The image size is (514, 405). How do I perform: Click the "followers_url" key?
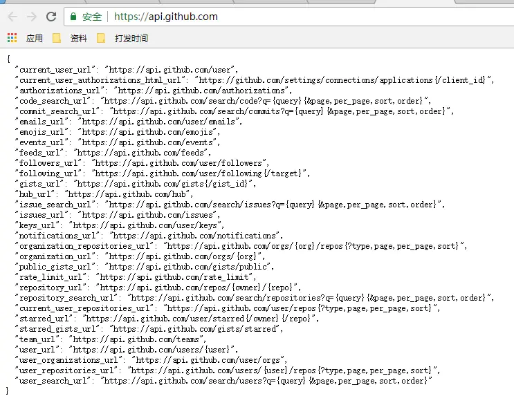48,163
